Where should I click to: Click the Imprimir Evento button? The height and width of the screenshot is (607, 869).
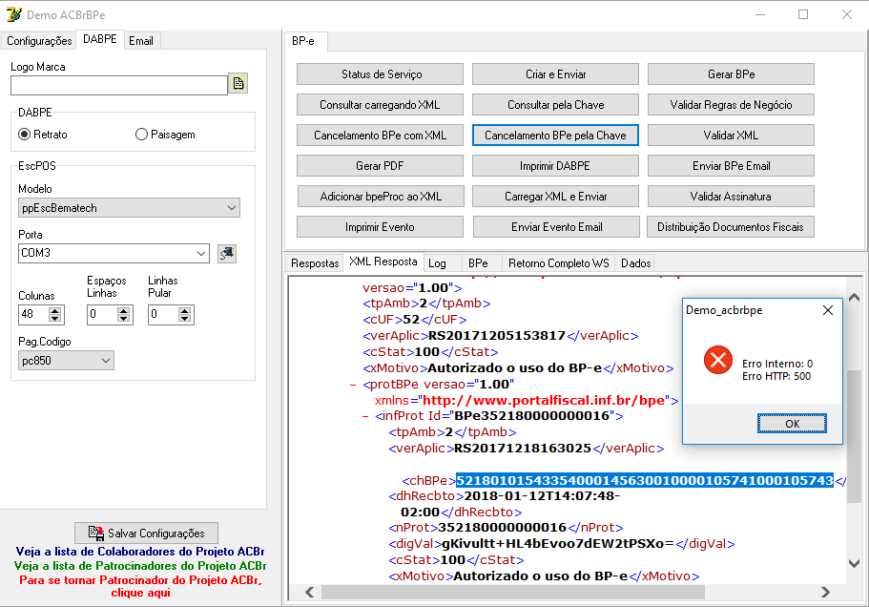point(381,227)
